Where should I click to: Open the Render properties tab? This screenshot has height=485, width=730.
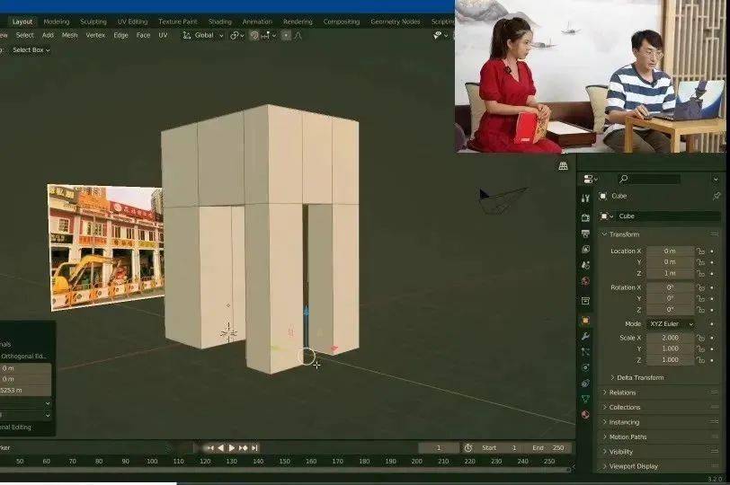pos(585,217)
